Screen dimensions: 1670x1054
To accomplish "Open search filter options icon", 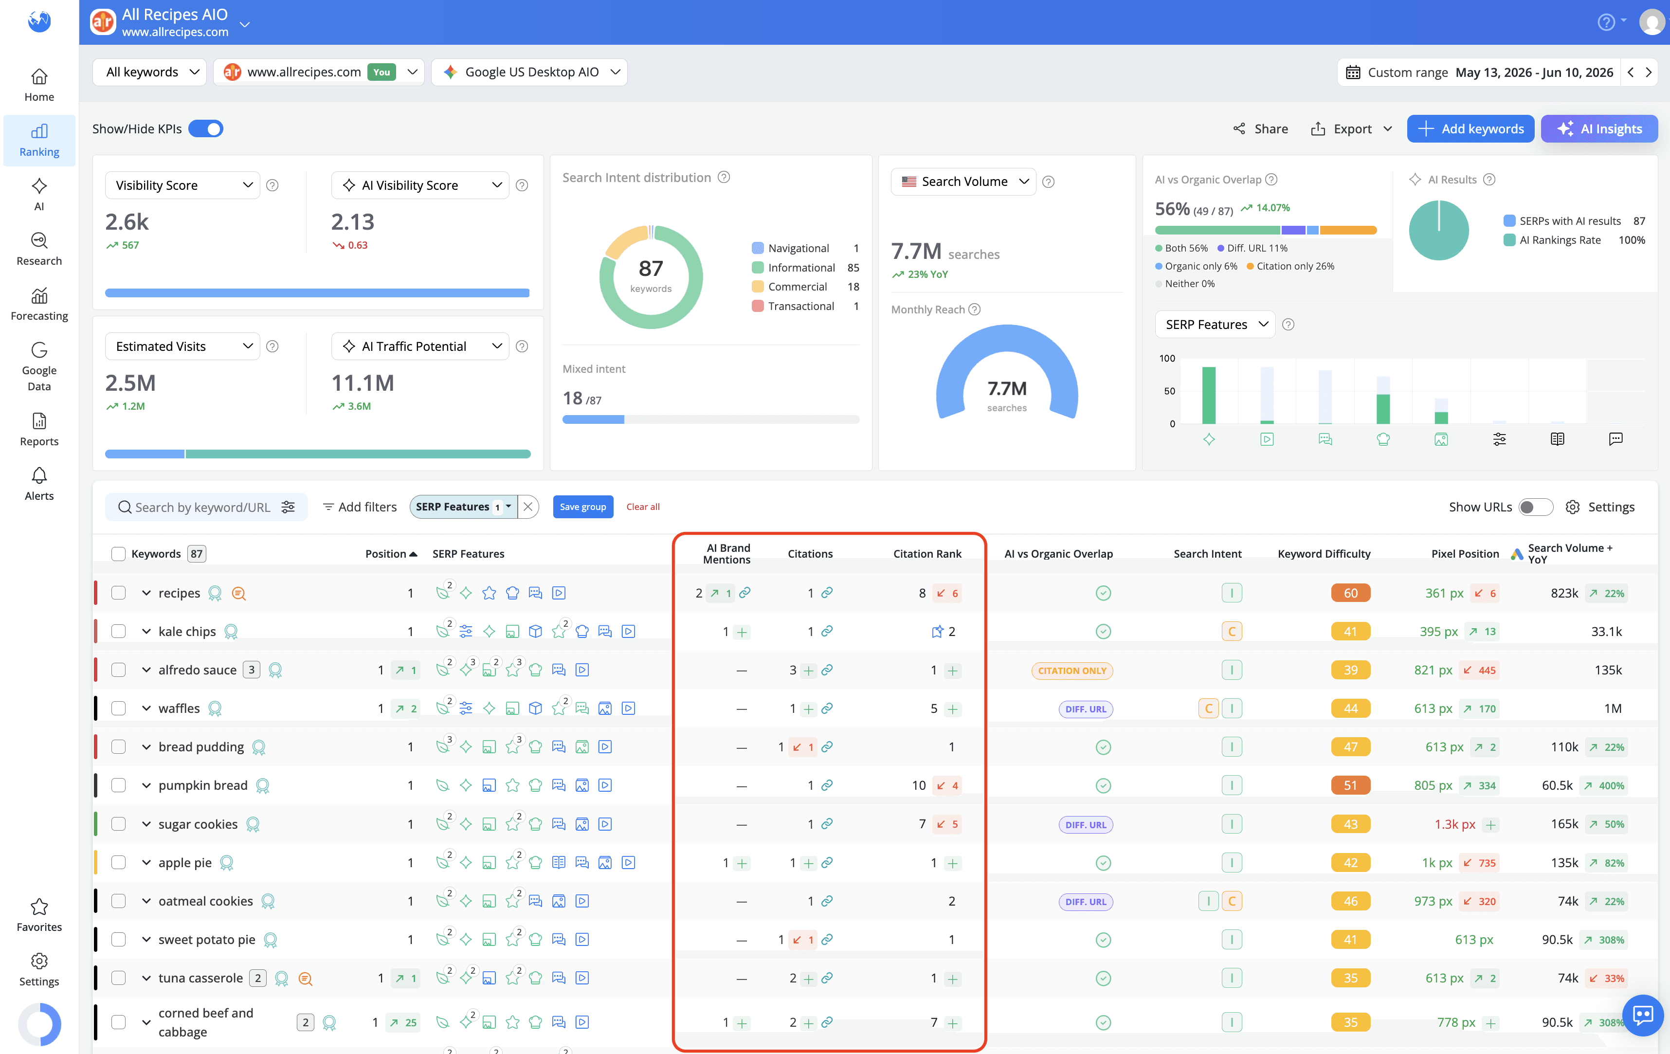I will point(289,507).
